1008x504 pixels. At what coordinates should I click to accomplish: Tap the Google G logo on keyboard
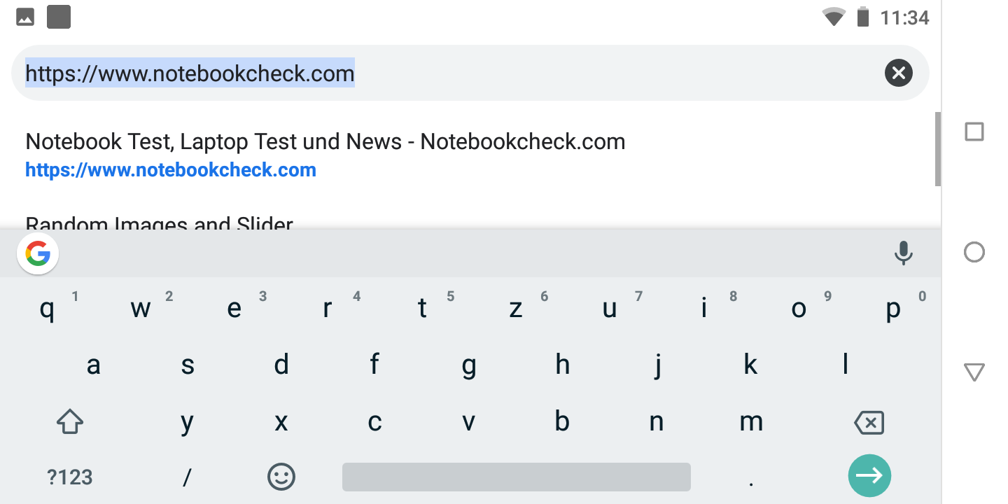38,254
